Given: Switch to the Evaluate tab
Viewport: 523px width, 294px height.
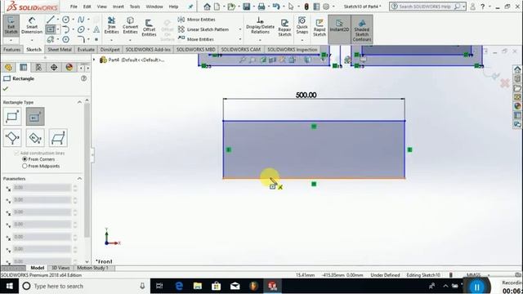Looking at the screenshot, I should 86,49.
